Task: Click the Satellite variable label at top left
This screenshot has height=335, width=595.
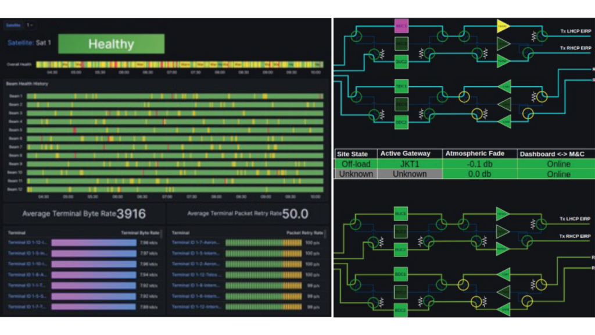Action: [13, 25]
